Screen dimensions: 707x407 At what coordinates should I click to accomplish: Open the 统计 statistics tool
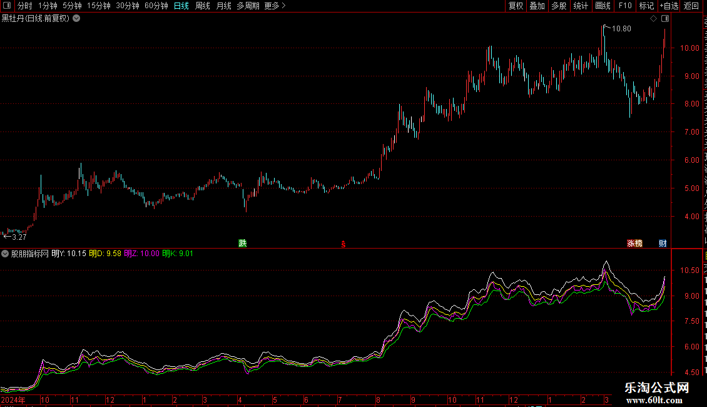pos(581,6)
